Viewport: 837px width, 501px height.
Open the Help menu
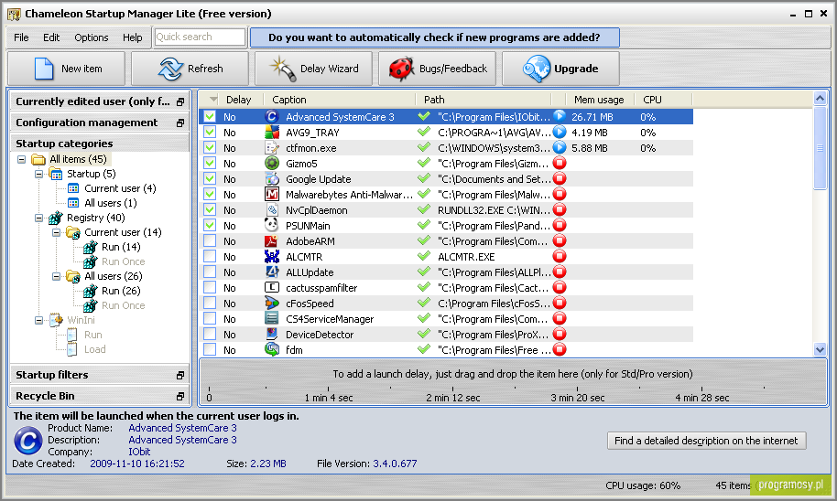coord(133,37)
